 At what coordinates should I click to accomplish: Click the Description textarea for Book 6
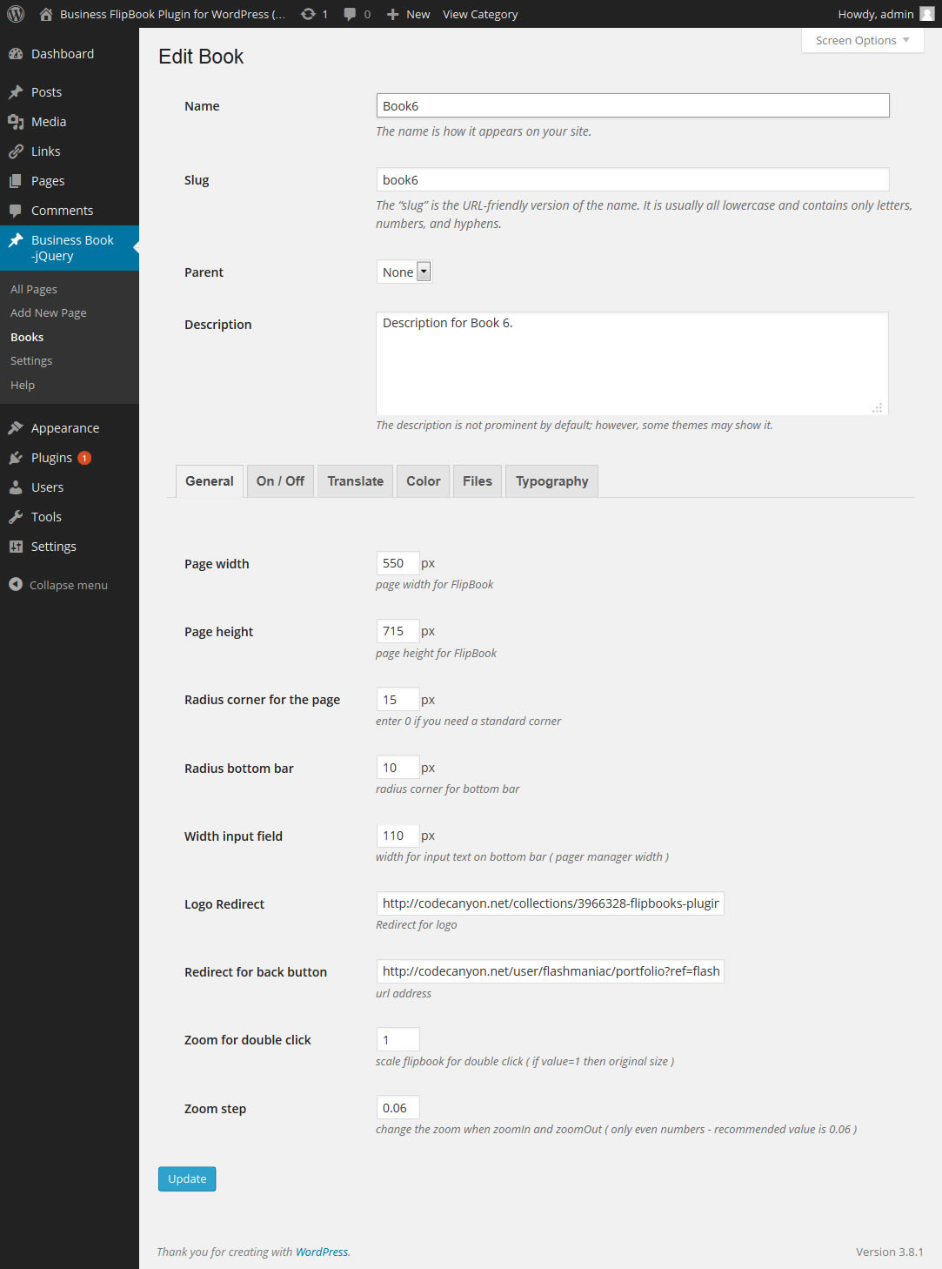(x=631, y=364)
